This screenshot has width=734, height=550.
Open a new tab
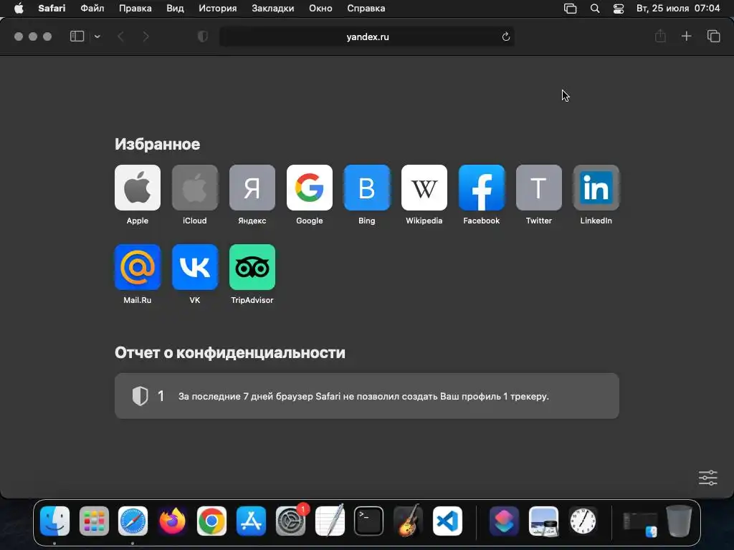click(686, 36)
